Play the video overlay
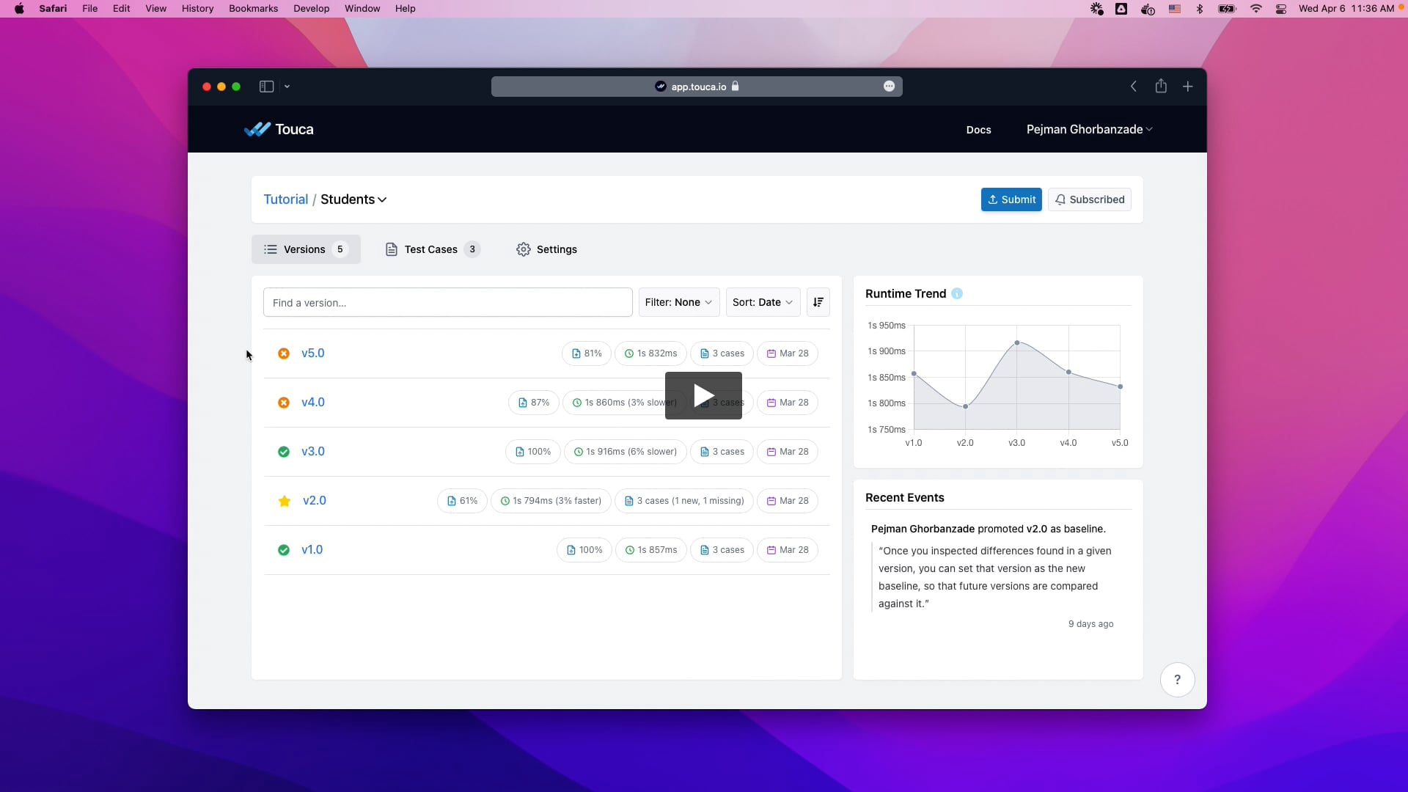This screenshot has height=792, width=1408. [703, 396]
